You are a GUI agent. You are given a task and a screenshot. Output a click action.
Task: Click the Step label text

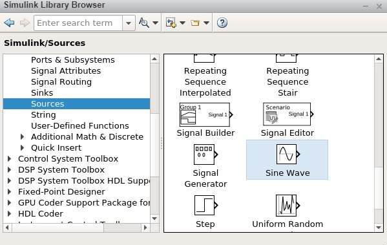205,224
